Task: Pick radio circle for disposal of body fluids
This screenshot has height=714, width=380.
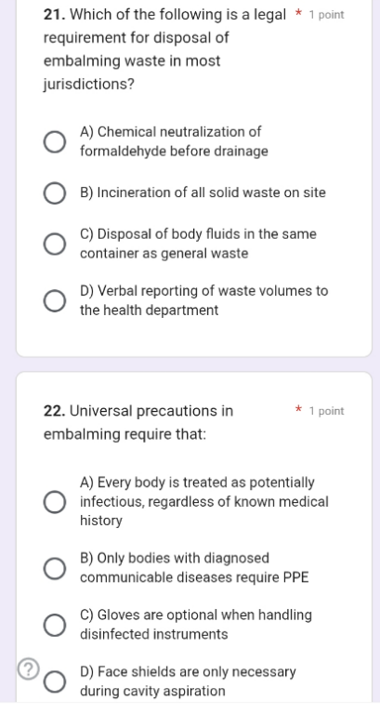Action: [x=55, y=245]
